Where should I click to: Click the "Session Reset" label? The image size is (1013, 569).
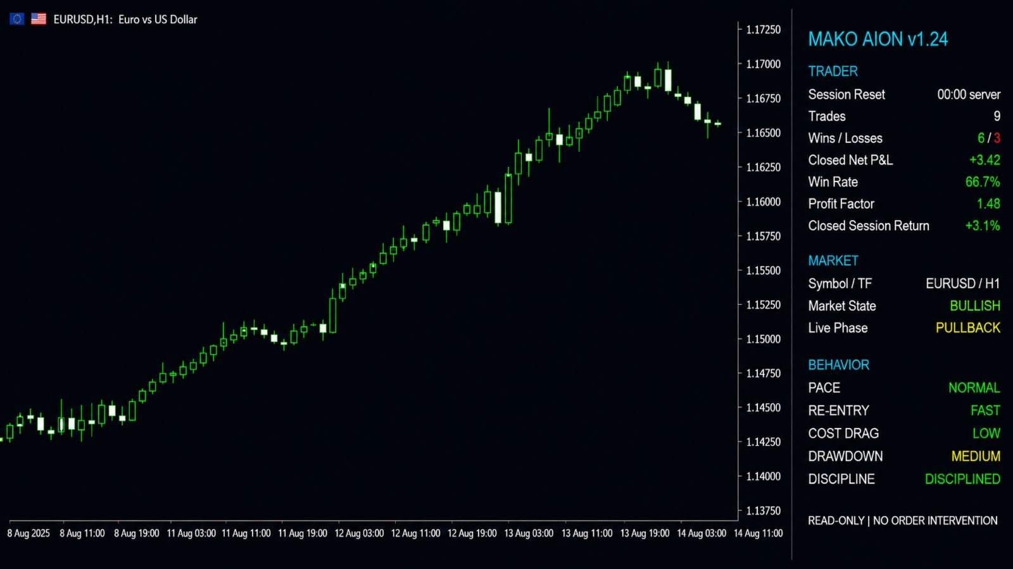pos(846,95)
